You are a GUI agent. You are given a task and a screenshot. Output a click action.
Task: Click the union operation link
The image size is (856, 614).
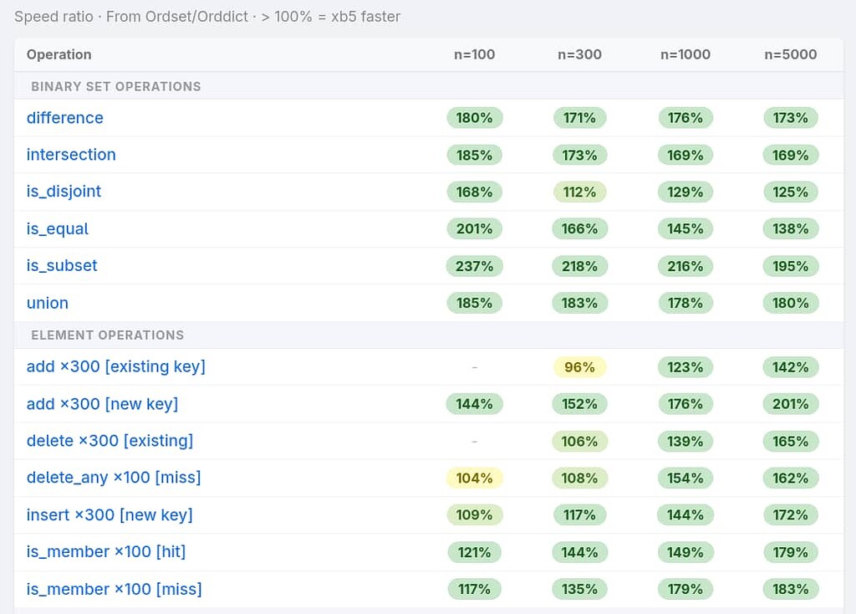(x=48, y=303)
